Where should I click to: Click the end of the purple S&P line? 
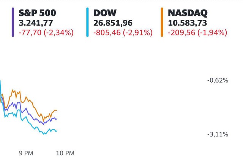(57, 119)
